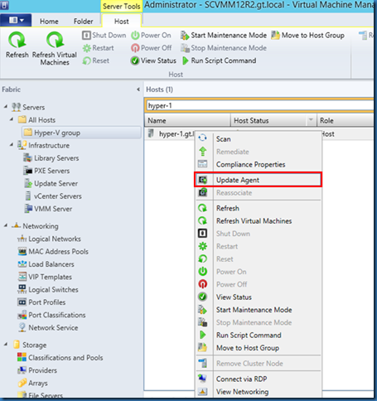Sort by the Name column header
Image resolution: width=377 pixels, height=401 pixels.
187,120
